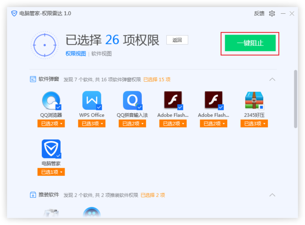305x225 pixels.
Task: Click the QQ浏览器 app icon
Action: [x=51, y=101]
